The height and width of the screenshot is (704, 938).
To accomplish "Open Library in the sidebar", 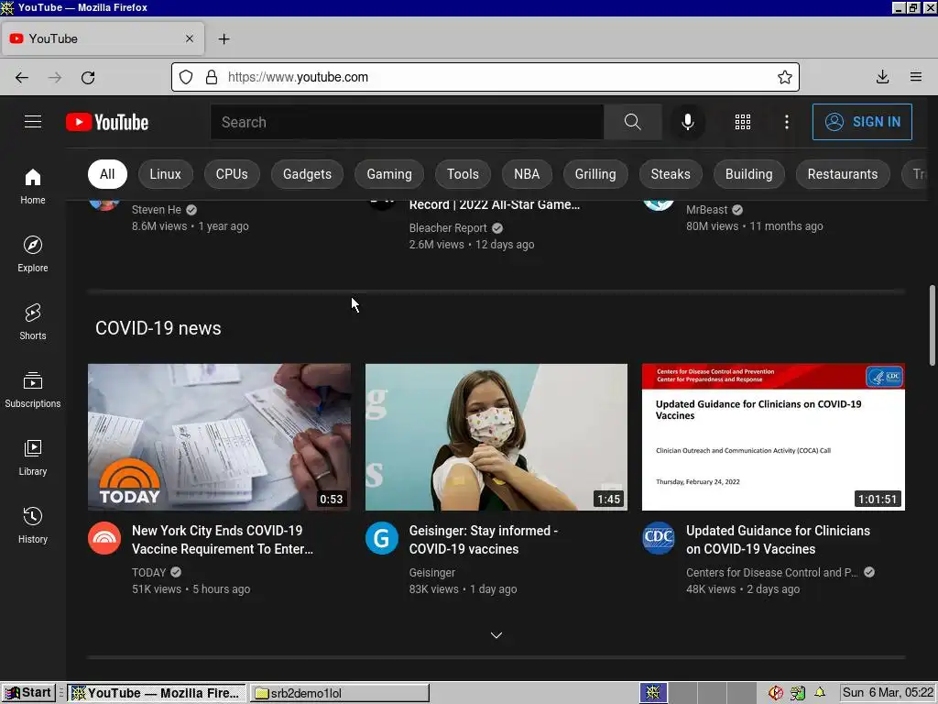I will point(33,457).
